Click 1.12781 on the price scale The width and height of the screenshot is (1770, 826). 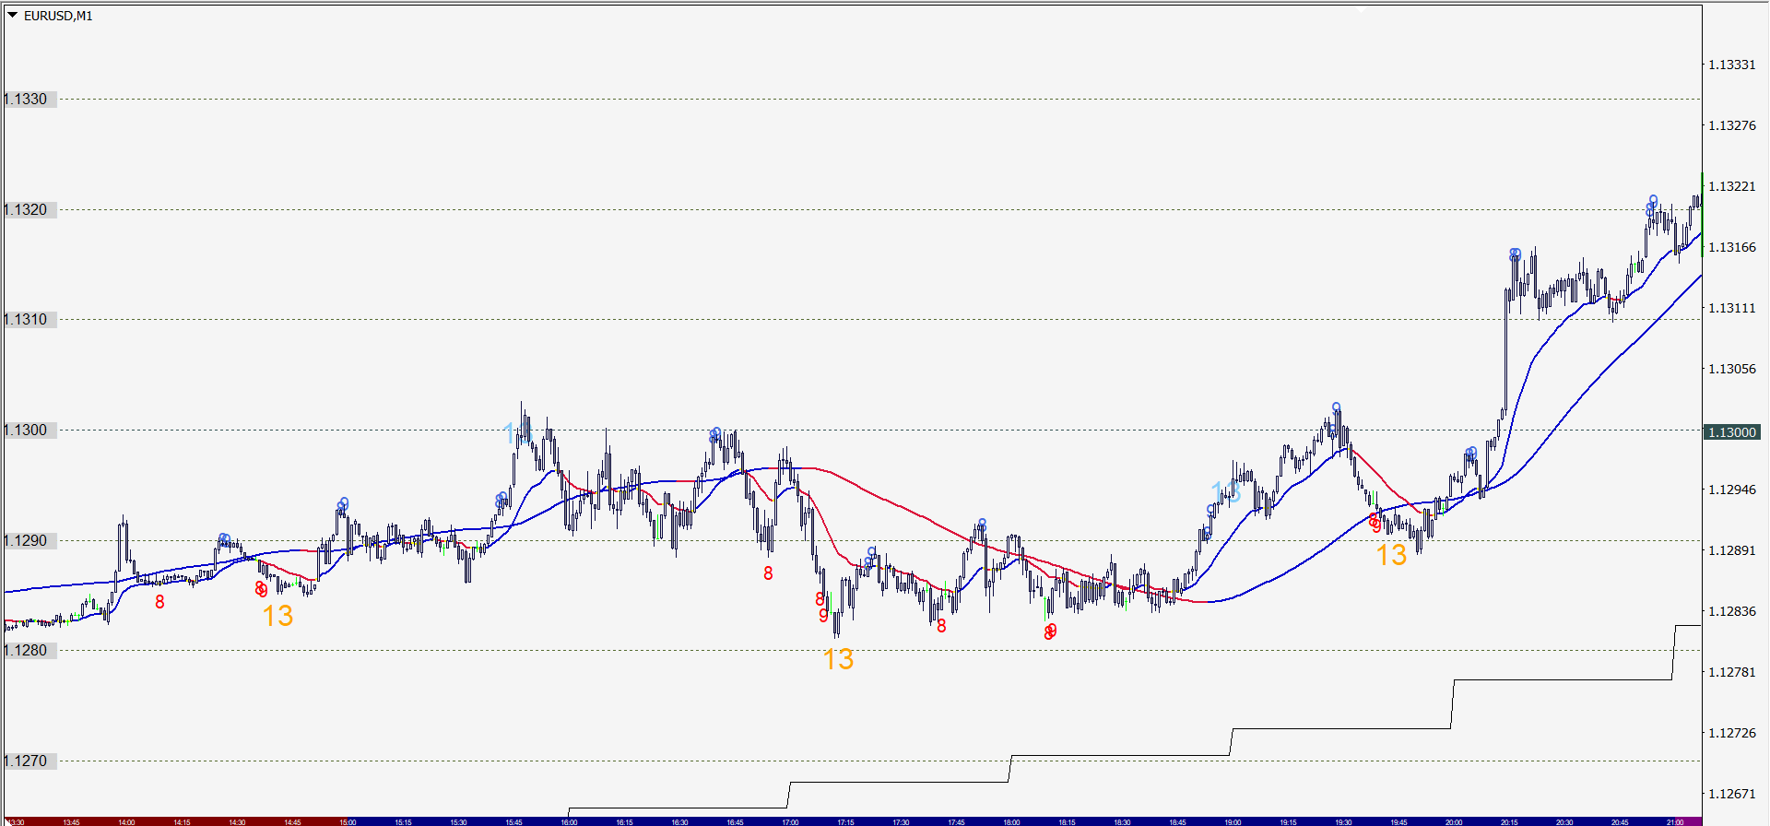click(x=1732, y=672)
